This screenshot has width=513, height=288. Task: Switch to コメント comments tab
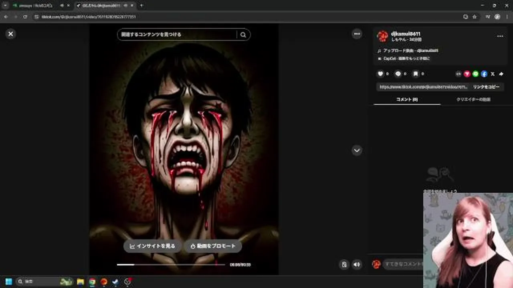(407, 99)
